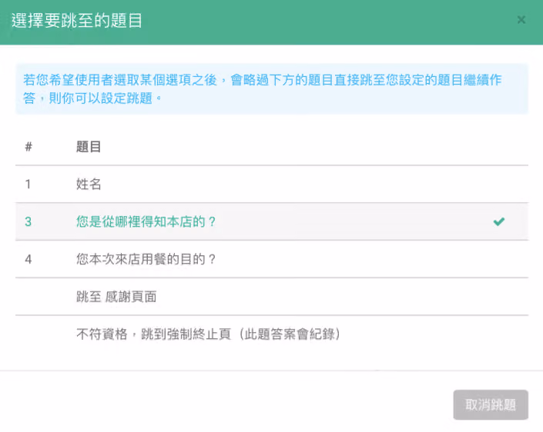The image size is (543, 432).
Task: Click the blue skip-logic info message
Action: coord(272,89)
